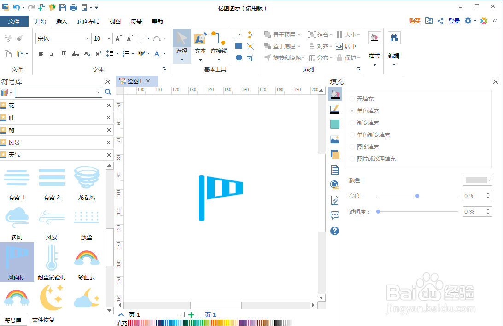Click the Print icon in quick toolbar
This screenshot has width=503, height=326.
point(73,7)
